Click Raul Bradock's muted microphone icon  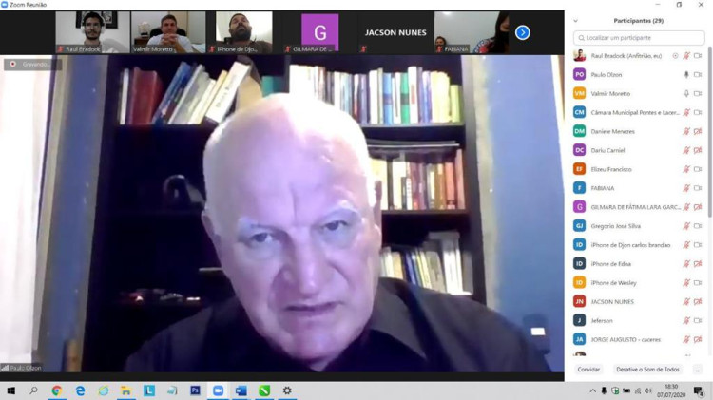(x=686, y=56)
